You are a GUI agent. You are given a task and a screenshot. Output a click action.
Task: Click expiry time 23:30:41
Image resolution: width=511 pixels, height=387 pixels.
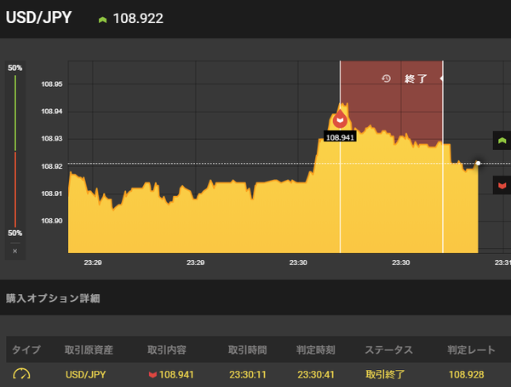click(316, 374)
